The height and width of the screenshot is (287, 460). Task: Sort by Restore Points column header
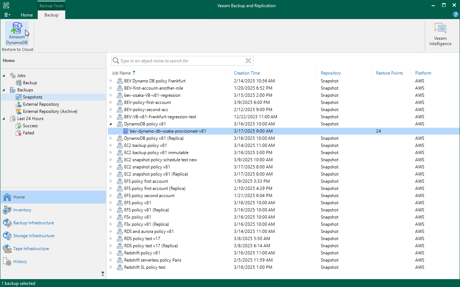tap(389, 73)
